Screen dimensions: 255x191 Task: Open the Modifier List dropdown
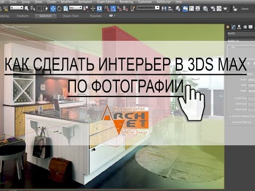[241, 41]
